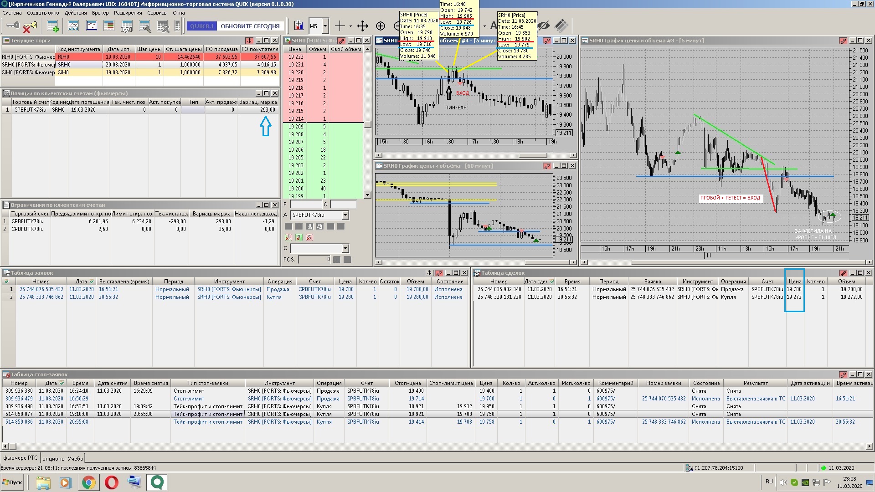This screenshot has height=492, width=875.
Task: Toggle checkmark in Дата column header of orders
Action: click(92, 282)
